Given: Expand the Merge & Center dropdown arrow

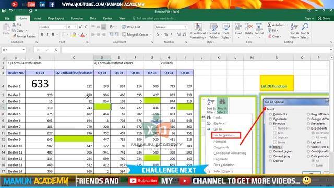Looking at the screenshot, I should coord(151,34).
